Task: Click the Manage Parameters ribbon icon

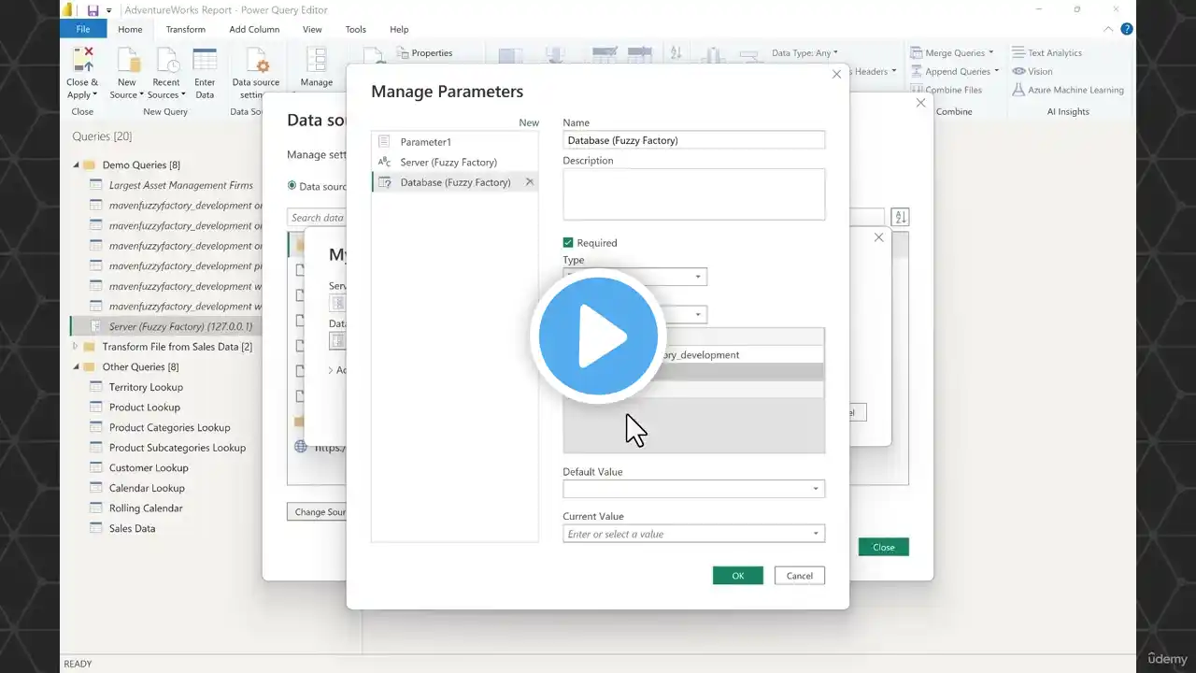Action: pos(317,60)
